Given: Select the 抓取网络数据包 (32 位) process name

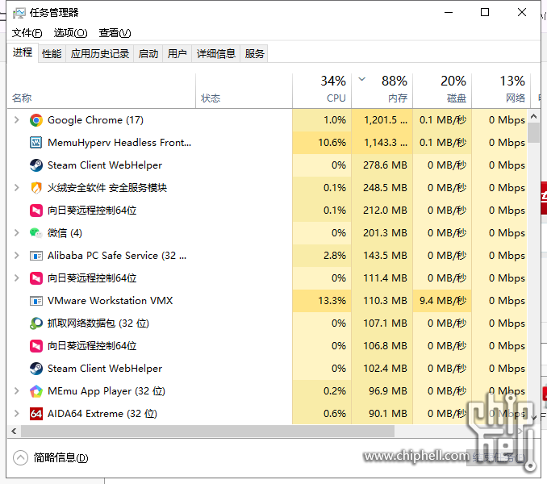Looking at the screenshot, I should coord(98,323).
